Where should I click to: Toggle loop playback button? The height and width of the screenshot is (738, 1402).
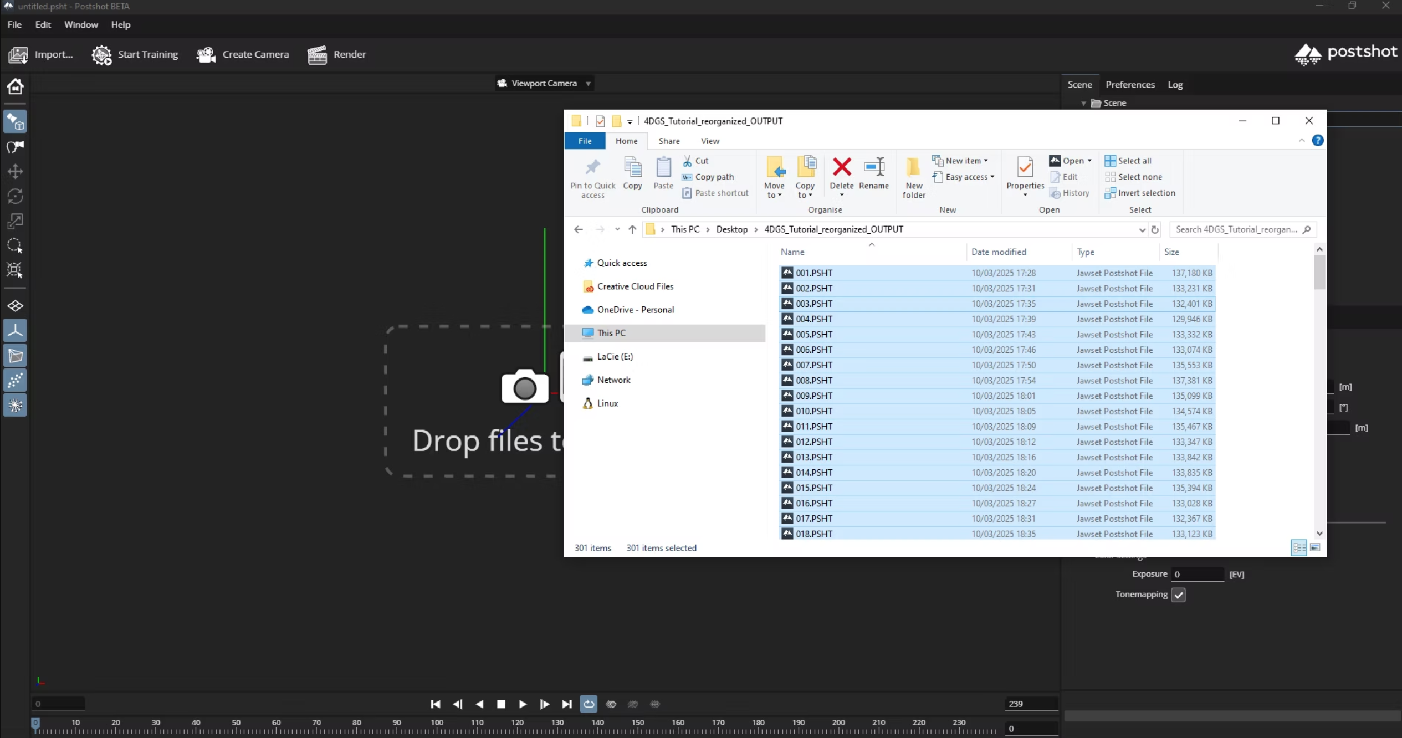[x=589, y=704]
